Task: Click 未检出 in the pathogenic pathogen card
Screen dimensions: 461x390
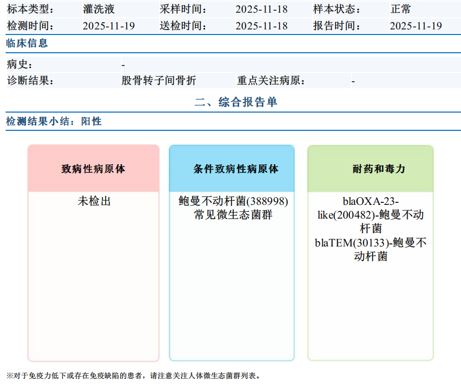Action: (x=94, y=201)
